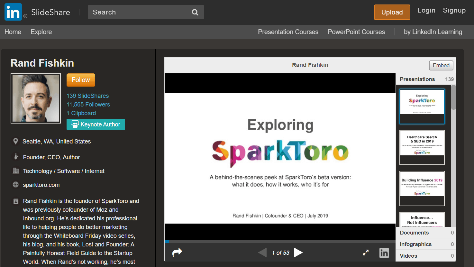474x267 pixels.
Task: Click Founder, CEO, Author text
Action: [51, 157]
